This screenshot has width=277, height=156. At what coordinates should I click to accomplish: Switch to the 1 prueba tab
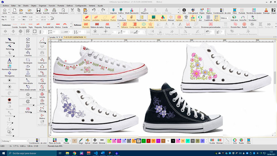(x=52, y=37)
